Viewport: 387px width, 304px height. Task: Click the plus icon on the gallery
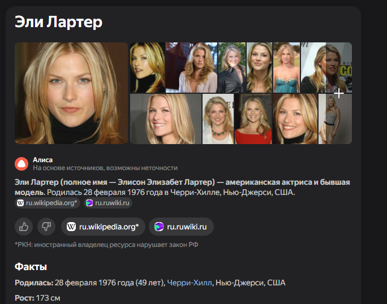[339, 93]
